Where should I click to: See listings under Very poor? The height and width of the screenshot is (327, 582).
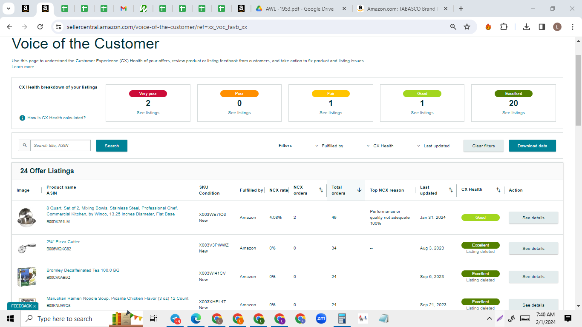pos(148,113)
